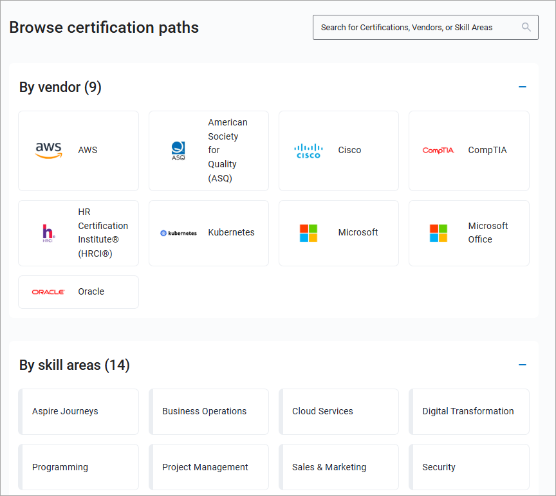Click the search magnifier icon

(x=526, y=27)
